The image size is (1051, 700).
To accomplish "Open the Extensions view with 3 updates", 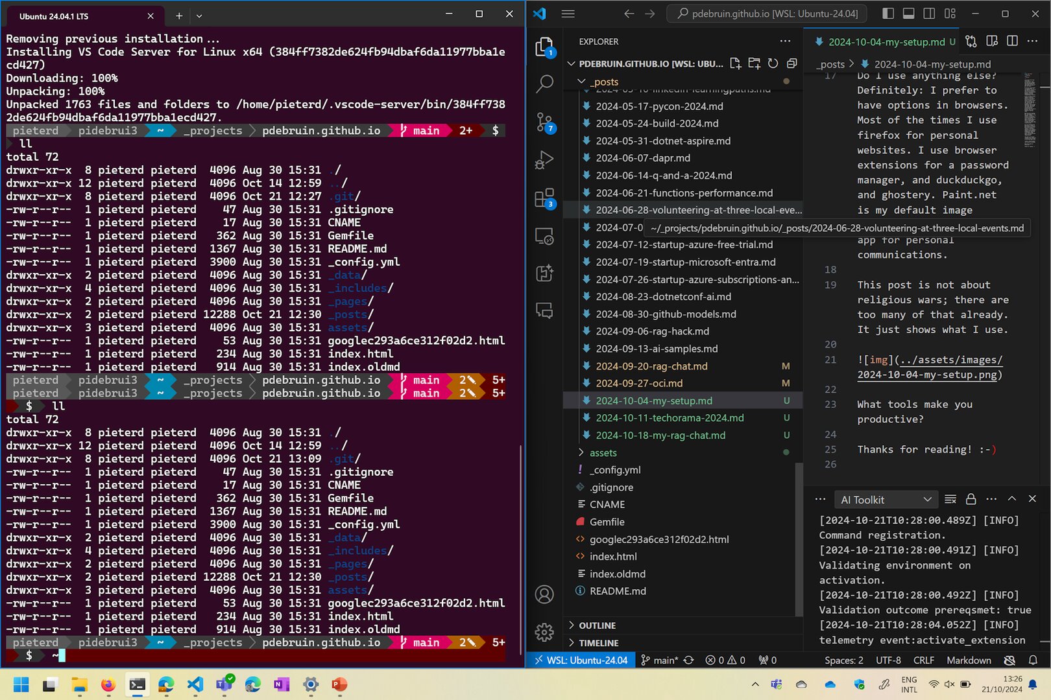I will coord(545,199).
